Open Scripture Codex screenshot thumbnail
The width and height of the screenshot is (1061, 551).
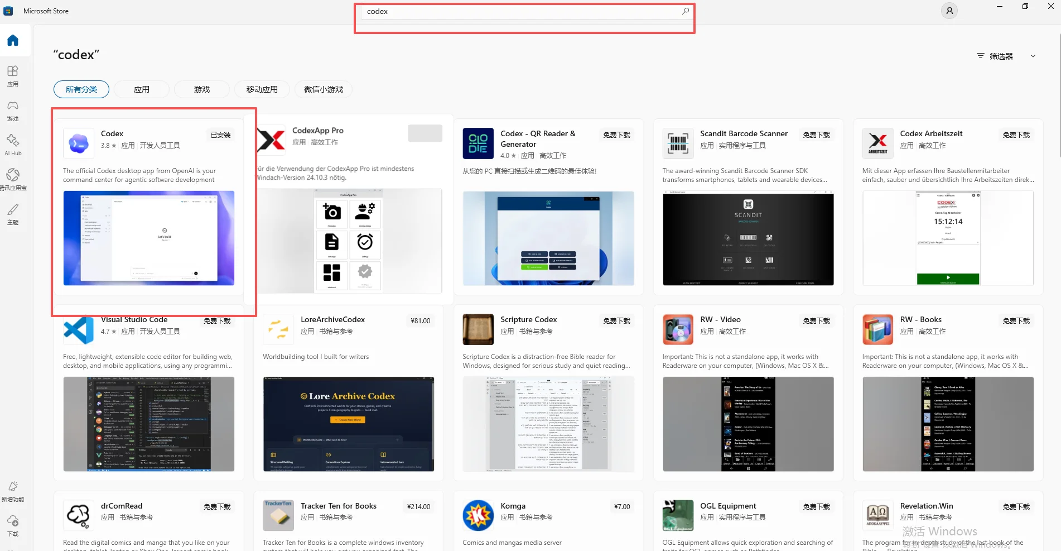click(x=548, y=424)
